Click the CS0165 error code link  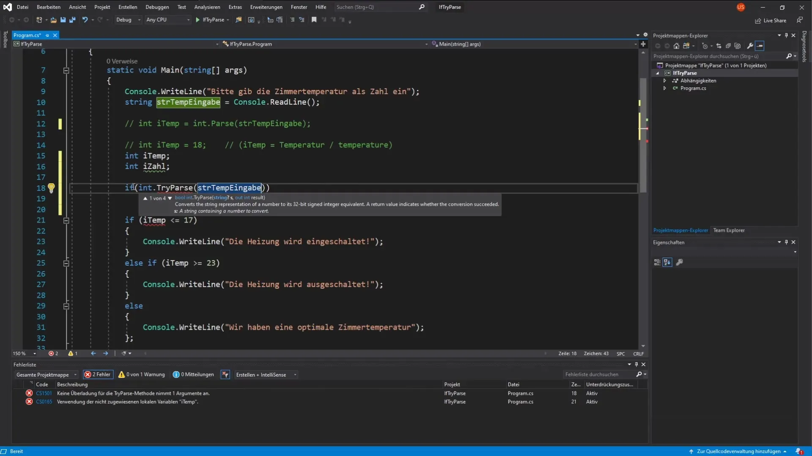coord(44,402)
